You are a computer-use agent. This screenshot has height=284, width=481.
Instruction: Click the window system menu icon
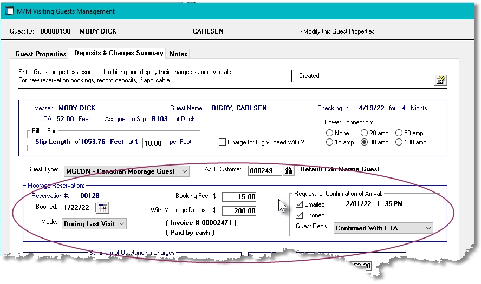click(10, 11)
